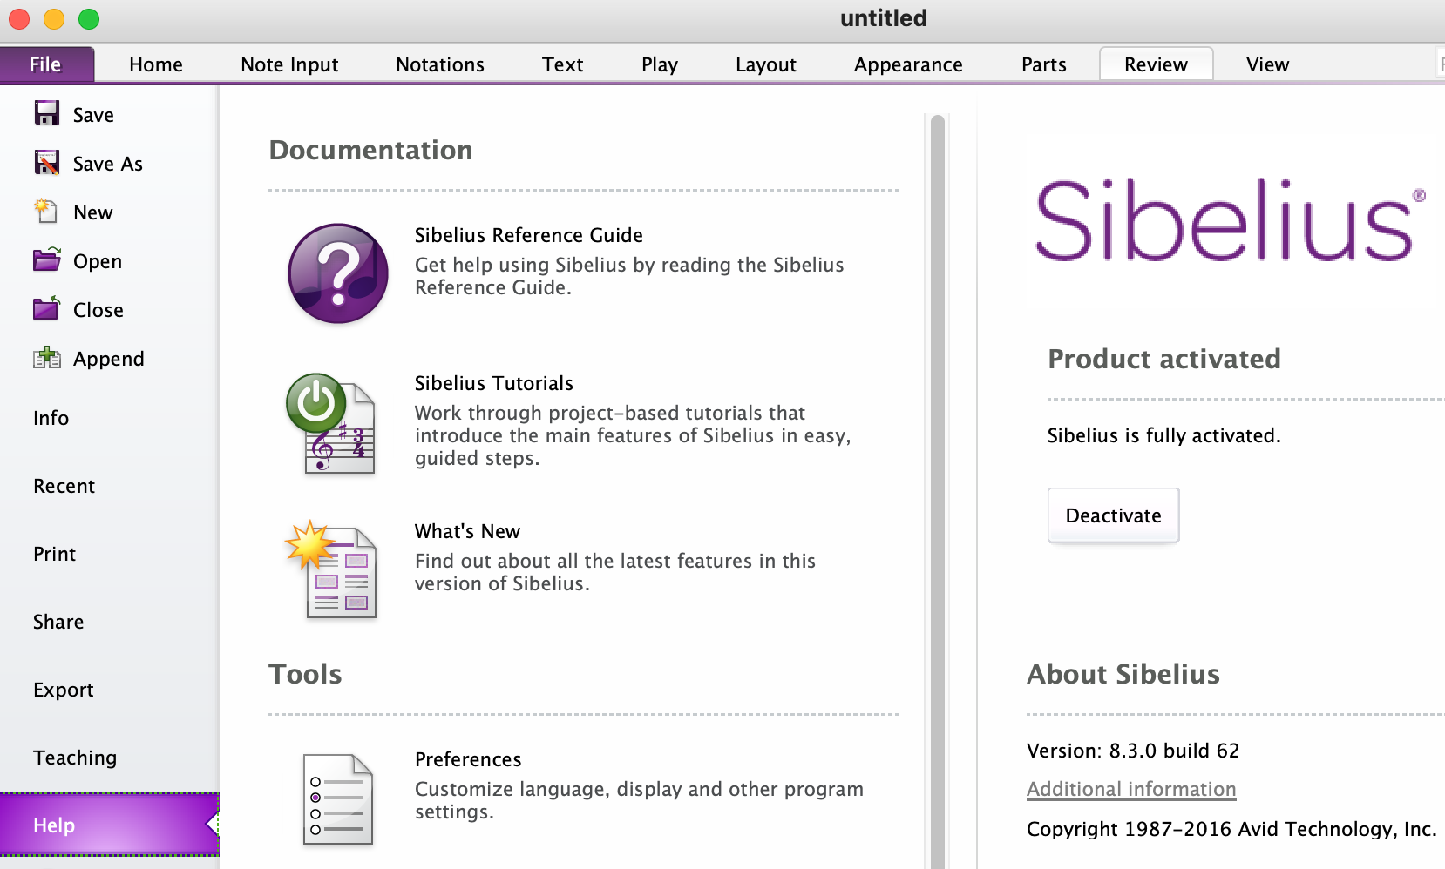Image resolution: width=1445 pixels, height=869 pixels.
Task: Click the Sibelius Reference Guide title
Action: [529, 235]
